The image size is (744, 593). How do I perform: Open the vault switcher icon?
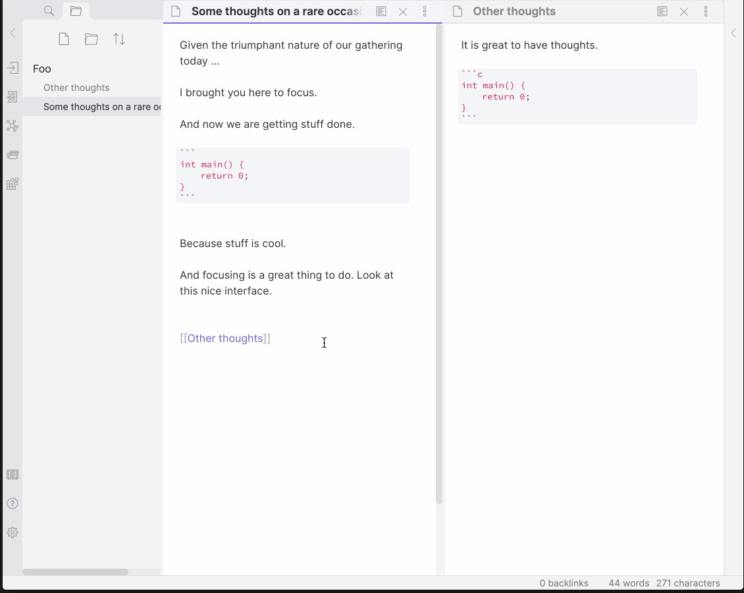tap(13, 475)
